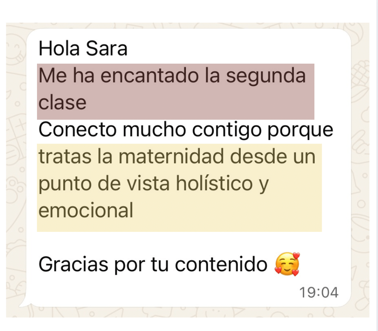The image size is (378, 331).
Task: Click the smiling face with hearts emoji
Action: (287, 264)
